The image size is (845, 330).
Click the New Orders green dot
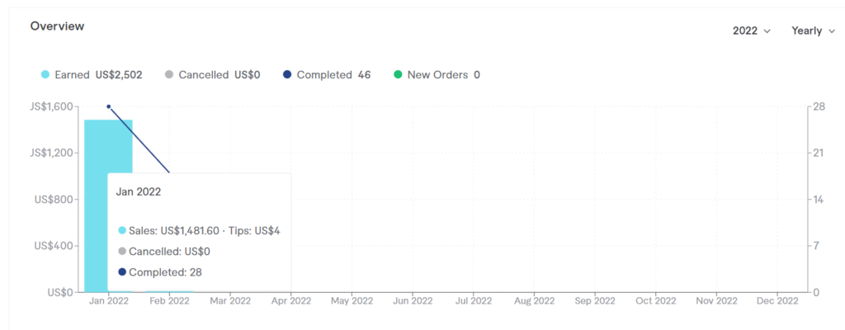click(398, 75)
